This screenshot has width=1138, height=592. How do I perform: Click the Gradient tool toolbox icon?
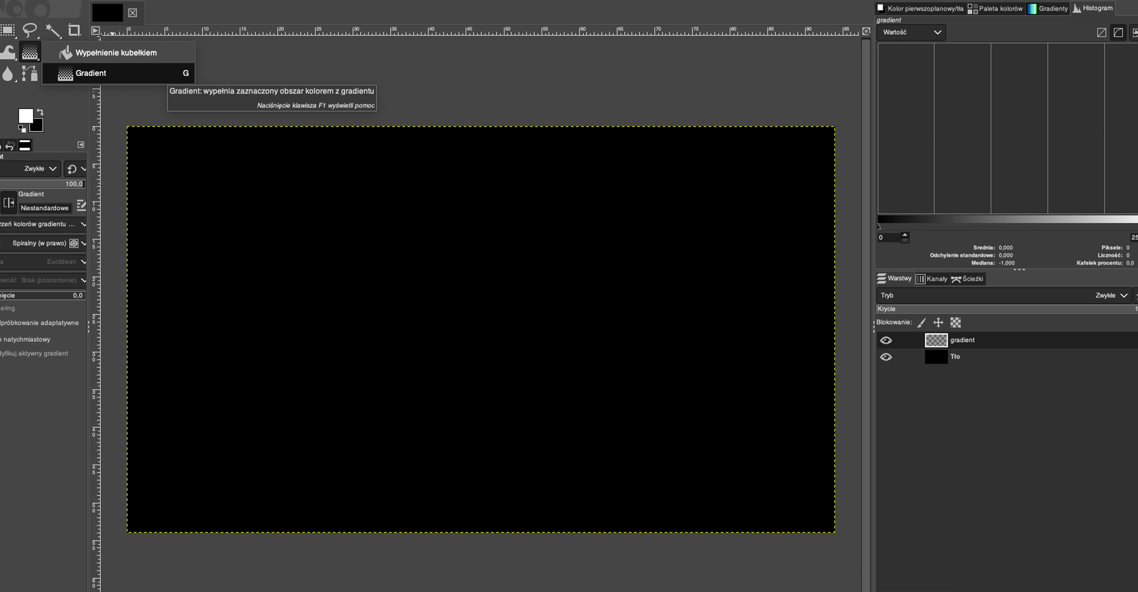click(x=30, y=53)
